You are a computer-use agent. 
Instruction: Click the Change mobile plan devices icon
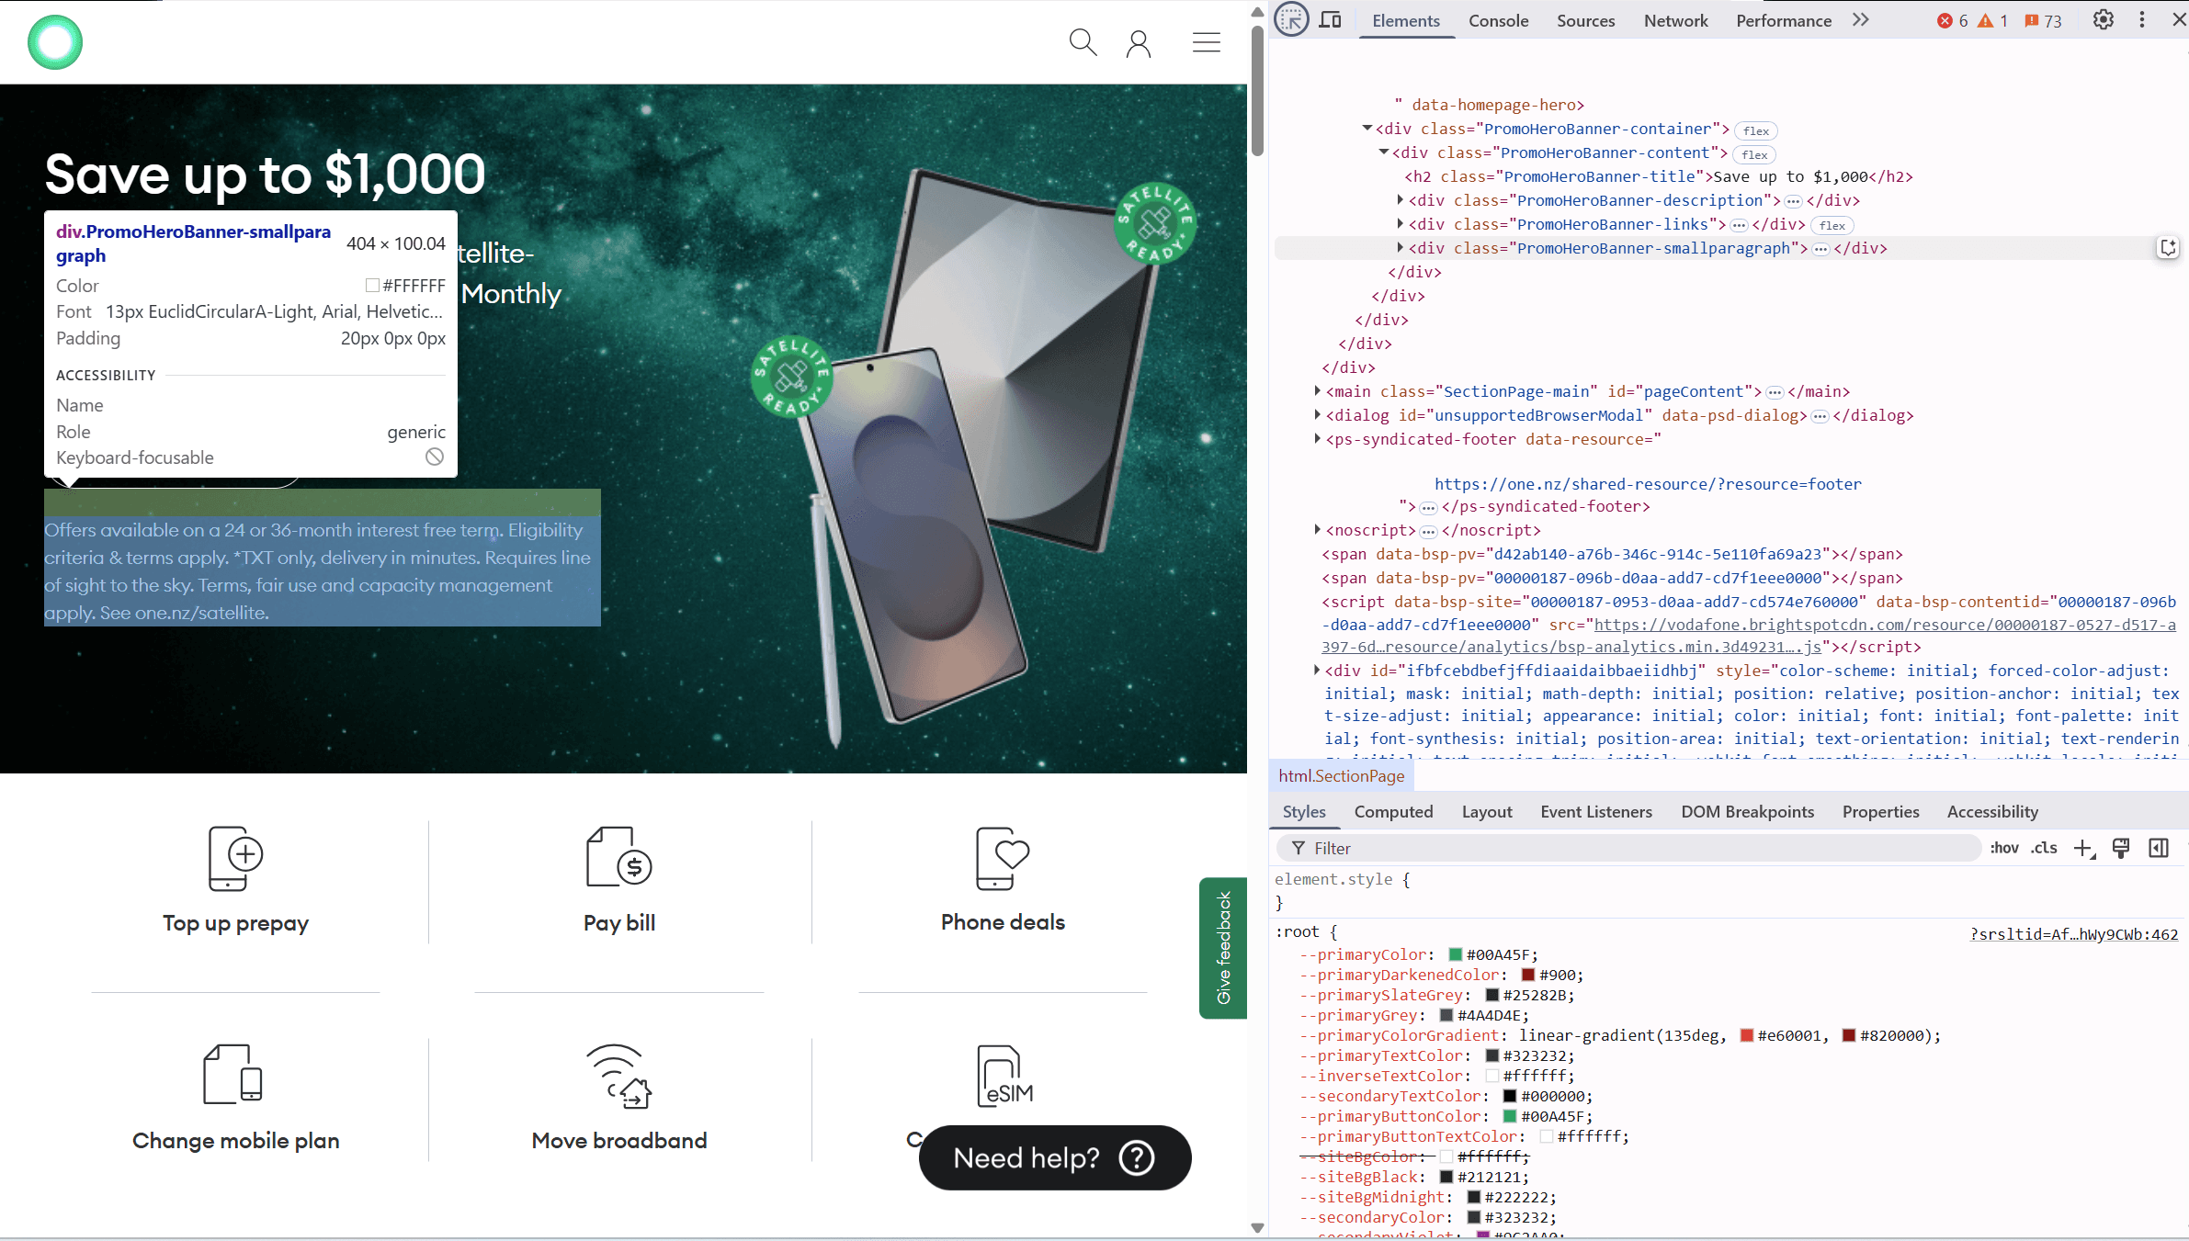pos(233,1074)
